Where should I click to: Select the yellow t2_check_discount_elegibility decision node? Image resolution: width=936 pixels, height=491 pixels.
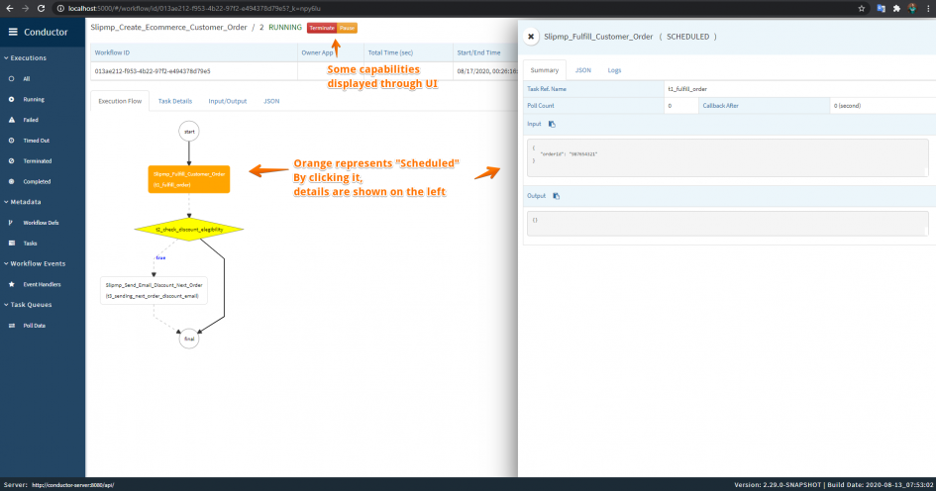click(x=188, y=229)
